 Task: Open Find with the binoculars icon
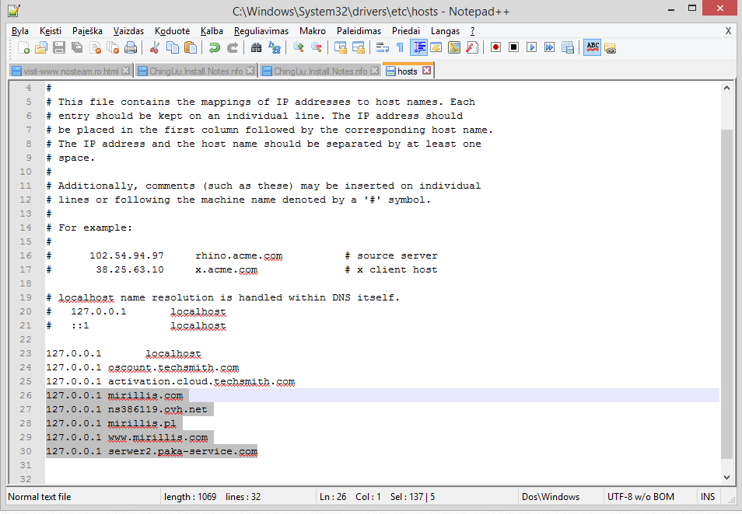point(256,47)
